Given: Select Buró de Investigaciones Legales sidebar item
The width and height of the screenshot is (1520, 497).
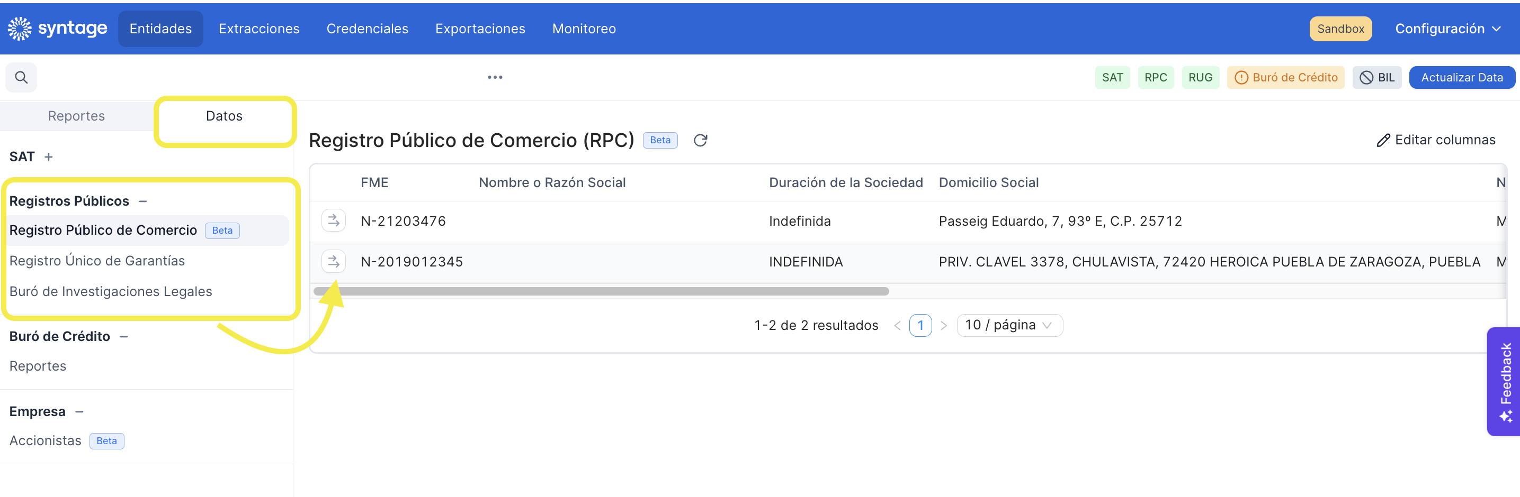Looking at the screenshot, I should tap(110, 291).
